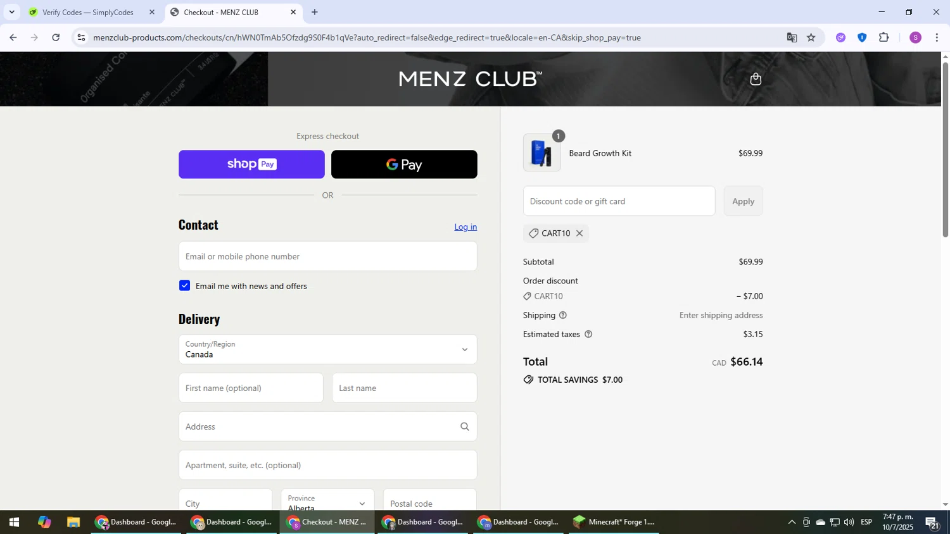Open the ESP language indicator

[866, 522]
